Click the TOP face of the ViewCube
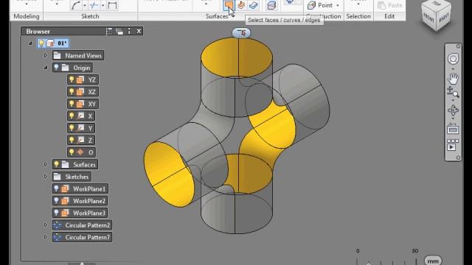This screenshot has height=265, width=472. (437, 4)
